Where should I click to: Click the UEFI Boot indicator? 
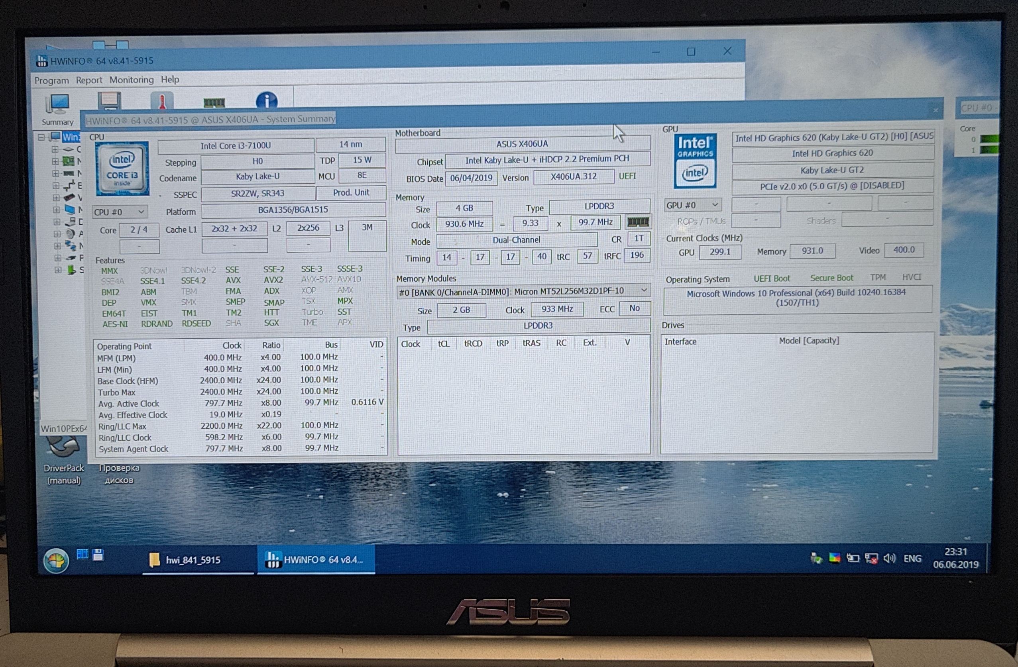point(772,279)
